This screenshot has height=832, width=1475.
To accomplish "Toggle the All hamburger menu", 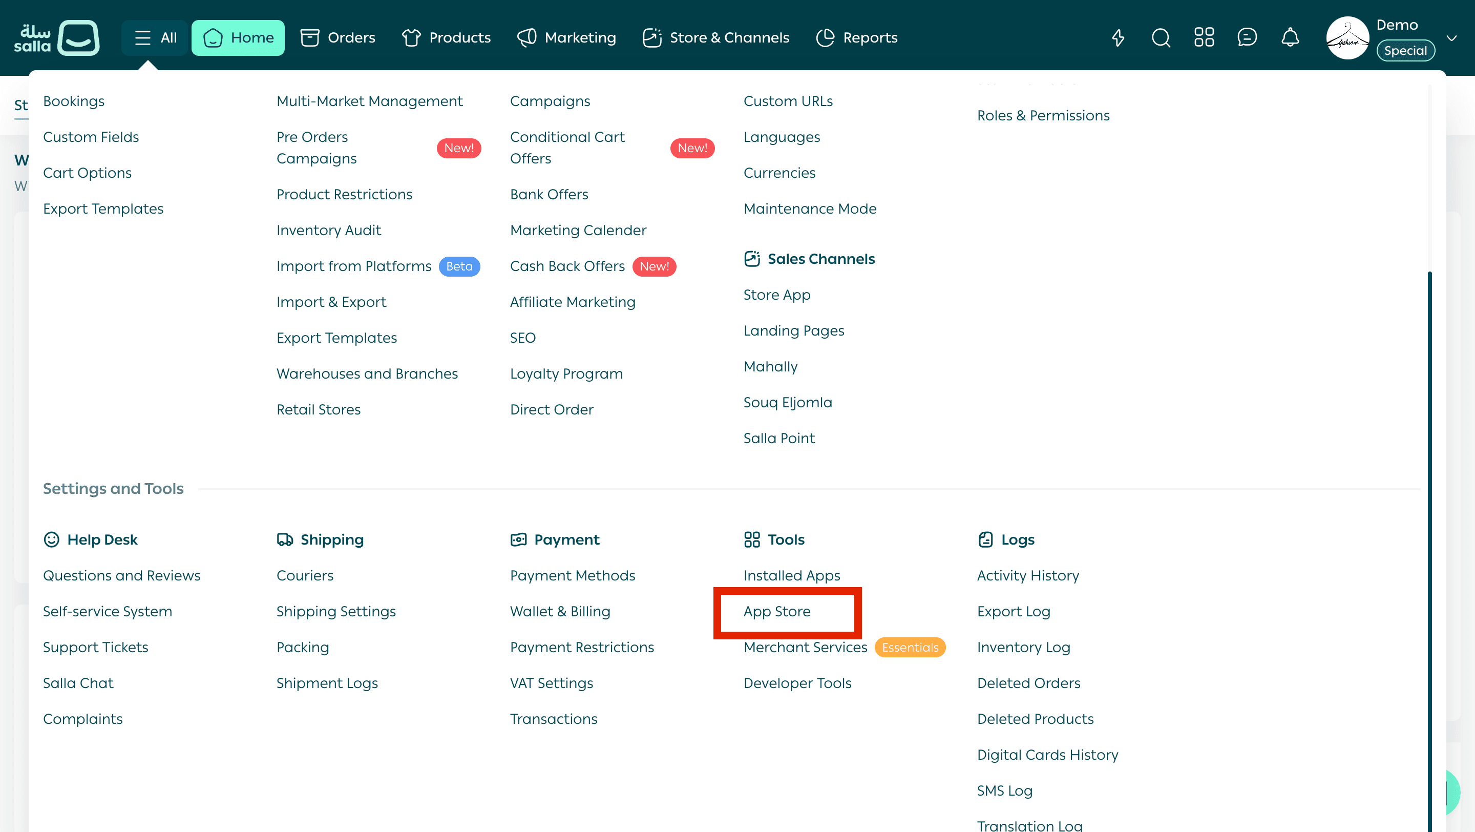I will (x=155, y=38).
